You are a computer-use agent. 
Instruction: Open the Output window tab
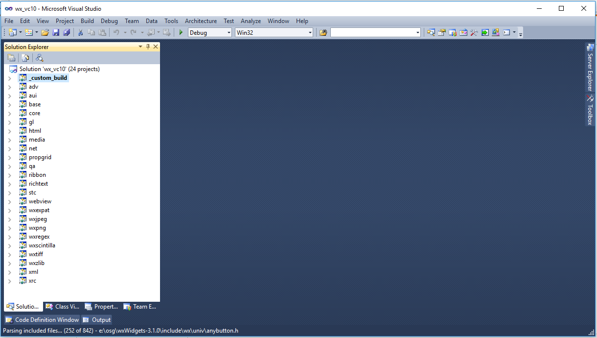click(x=96, y=319)
